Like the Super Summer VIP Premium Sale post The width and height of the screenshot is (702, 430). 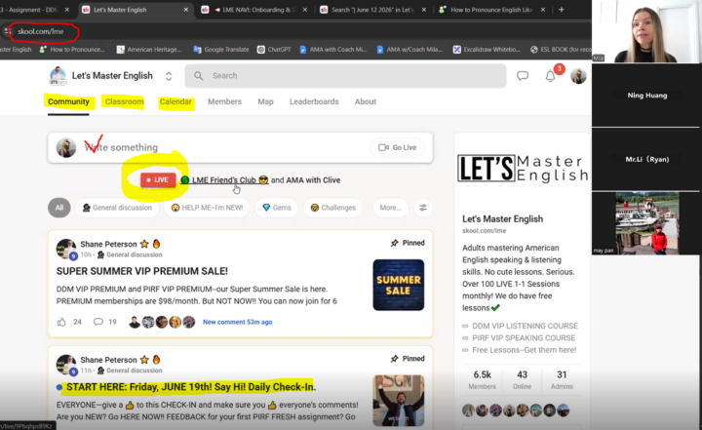point(61,322)
